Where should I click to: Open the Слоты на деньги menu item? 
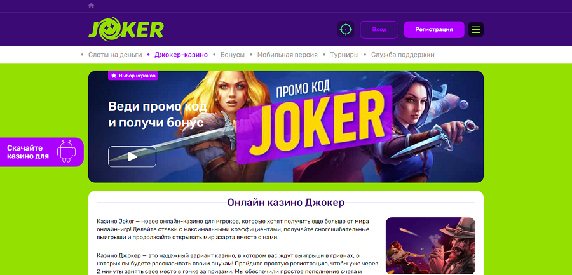click(115, 55)
